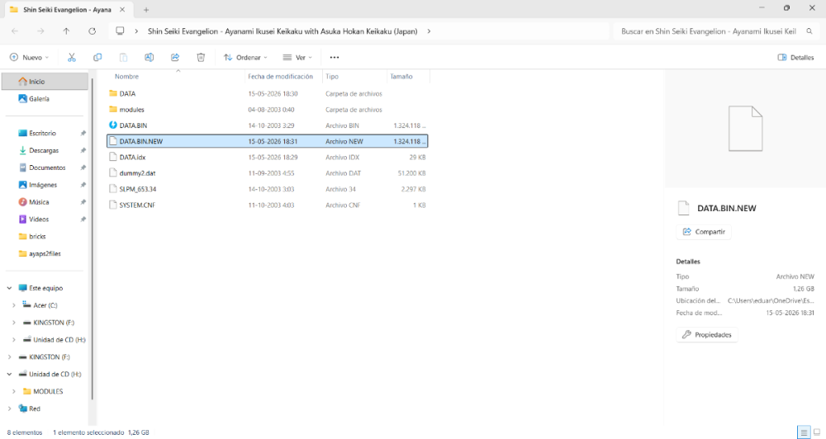Unpin Música from quick access
826x439 pixels.
(83, 202)
